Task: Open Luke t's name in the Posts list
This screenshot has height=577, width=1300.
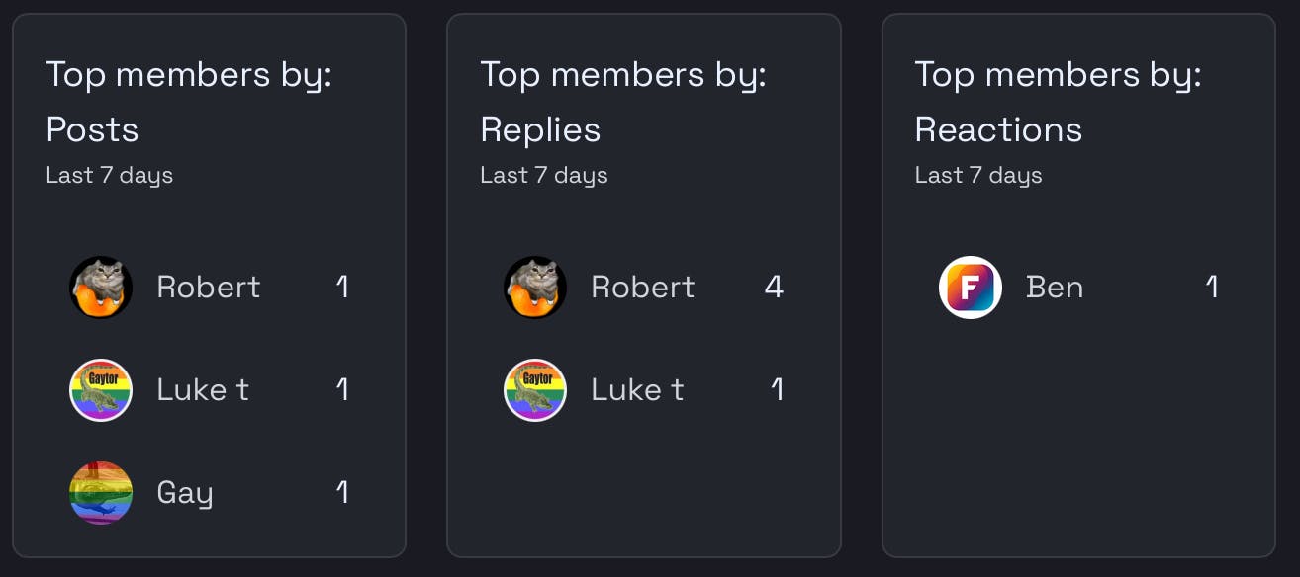Action: (x=203, y=390)
